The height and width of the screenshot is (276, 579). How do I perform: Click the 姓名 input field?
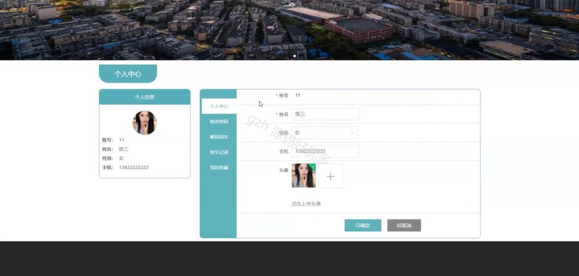click(325, 114)
